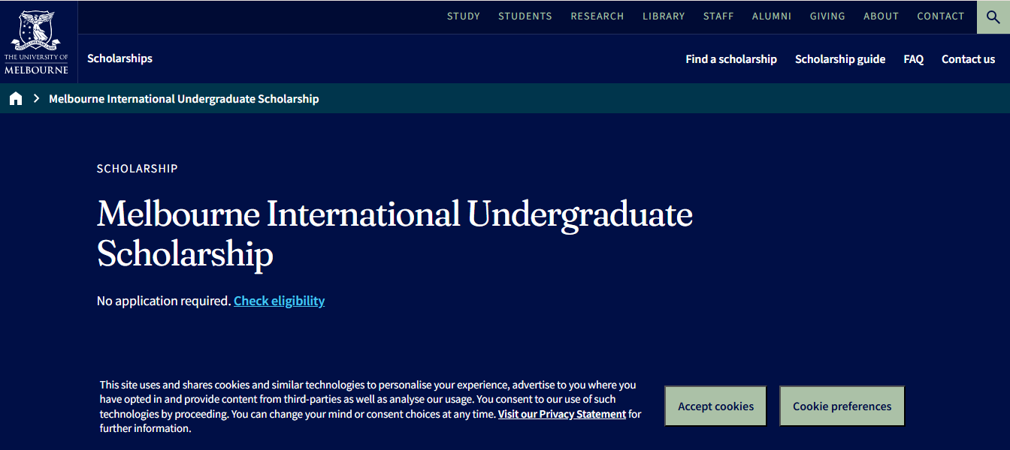The image size is (1010, 450).
Task: Open Cookie preferences
Action: [842, 406]
